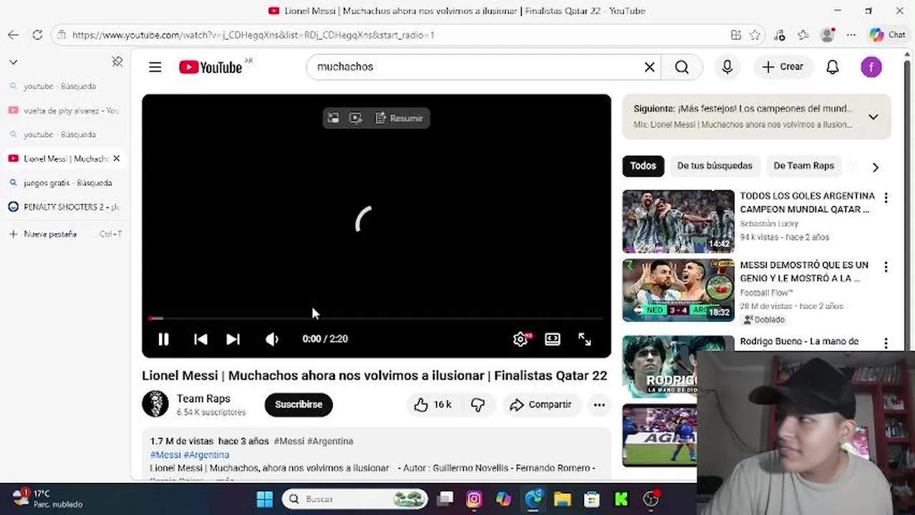Mute the video volume
The image size is (915, 515).
(x=272, y=339)
